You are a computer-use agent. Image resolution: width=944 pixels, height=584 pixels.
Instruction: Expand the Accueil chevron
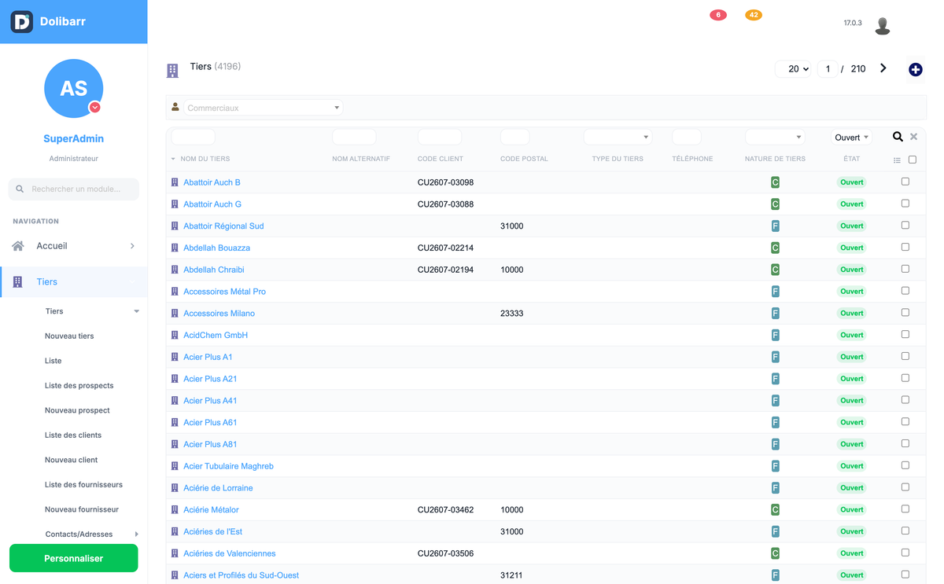click(x=132, y=246)
